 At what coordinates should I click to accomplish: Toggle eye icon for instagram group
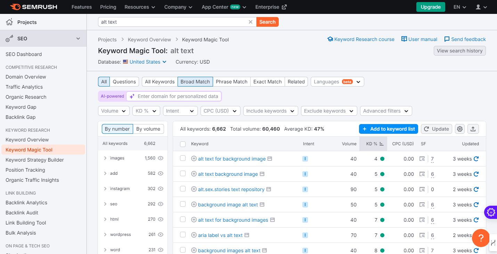pos(161,189)
